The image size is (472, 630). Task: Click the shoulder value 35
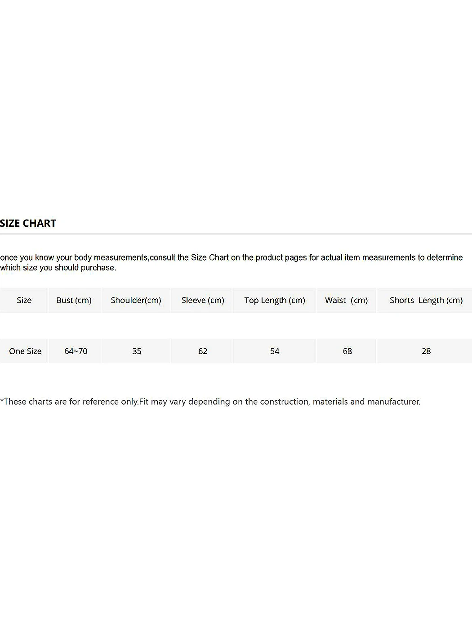point(137,351)
